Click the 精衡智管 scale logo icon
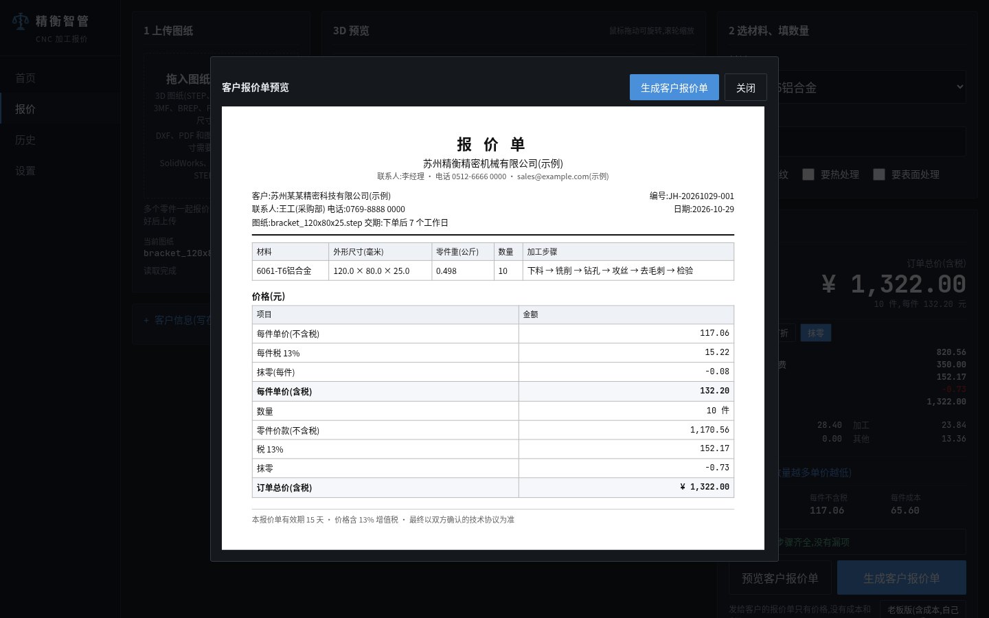Viewport: 989px width, 618px height. point(21,21)
